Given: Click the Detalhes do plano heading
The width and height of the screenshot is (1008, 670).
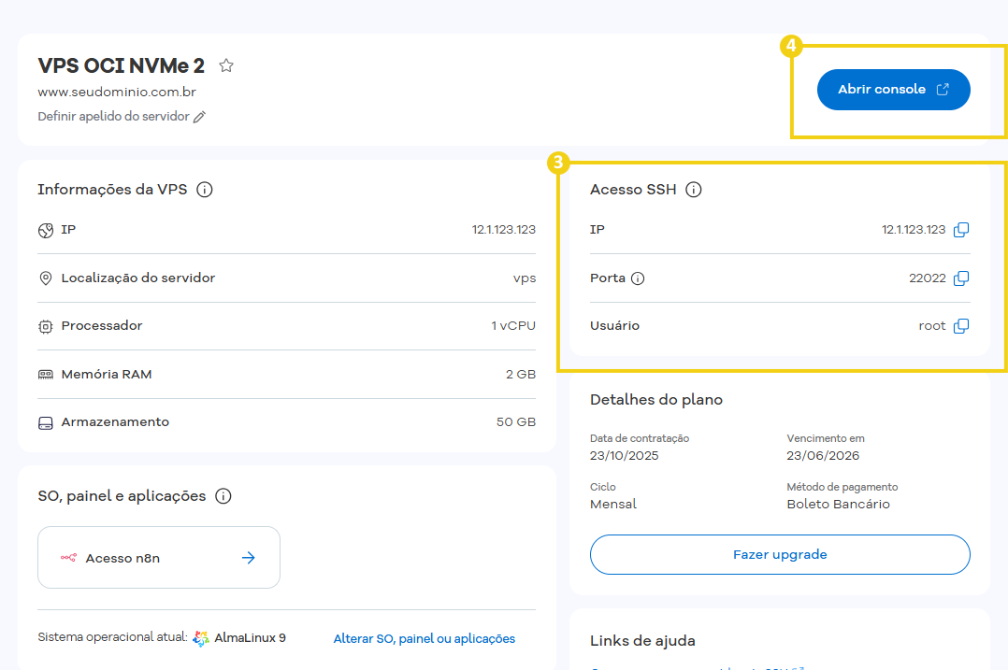Looking at the screenshot, I should [x=656, y=400].
